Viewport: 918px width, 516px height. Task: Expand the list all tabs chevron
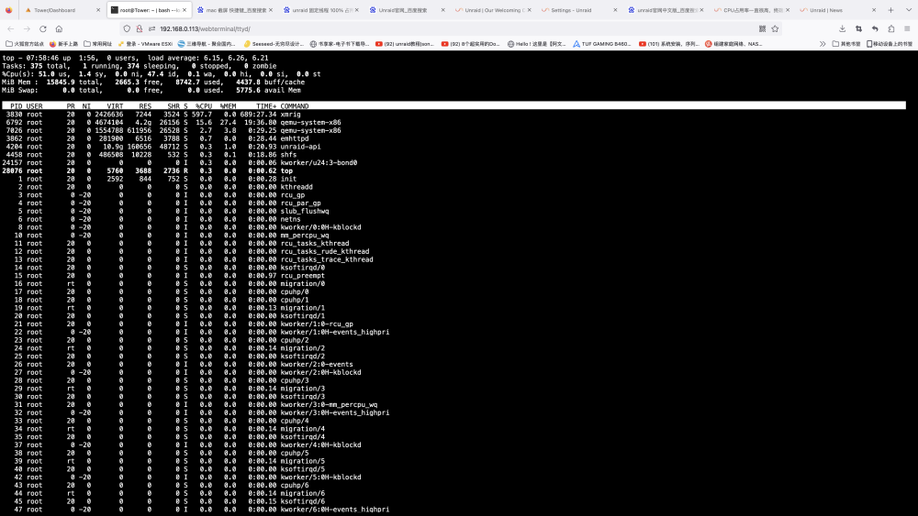coord(909,10)
